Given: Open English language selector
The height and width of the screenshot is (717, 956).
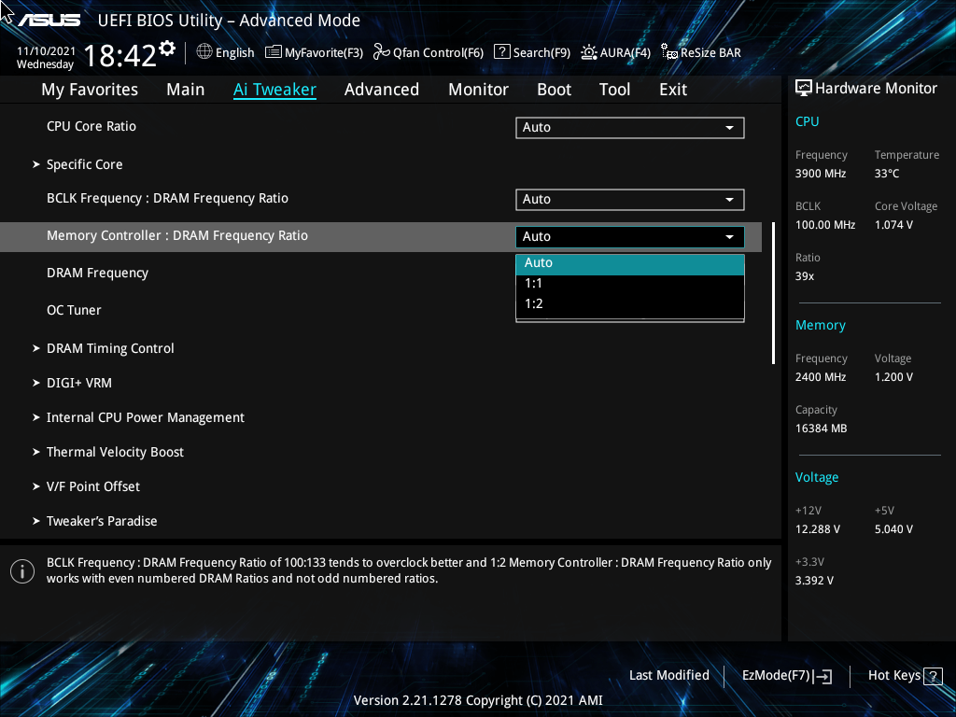Looking at the screenshot, I should pos(225,52).
